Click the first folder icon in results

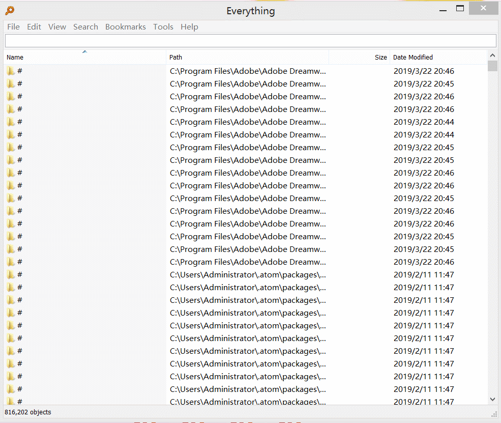click(x=11, y=71)
